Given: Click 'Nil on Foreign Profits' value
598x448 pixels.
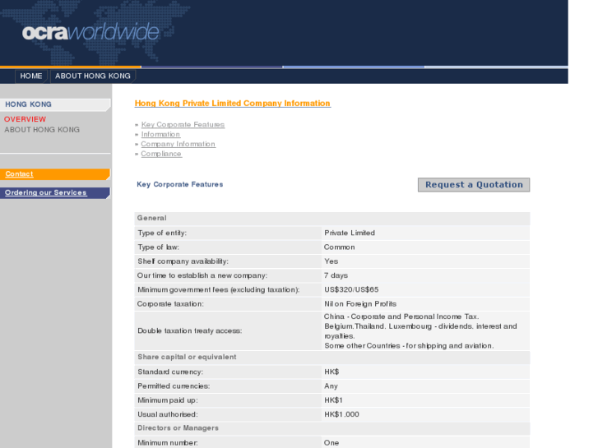Looking at the screenshot, I should [x=360, y=304].
